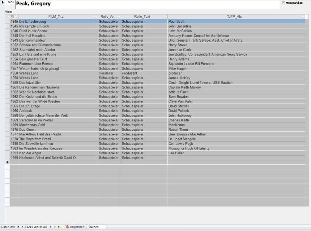Select the new-row asterisk row selector

tap(7, 163)
